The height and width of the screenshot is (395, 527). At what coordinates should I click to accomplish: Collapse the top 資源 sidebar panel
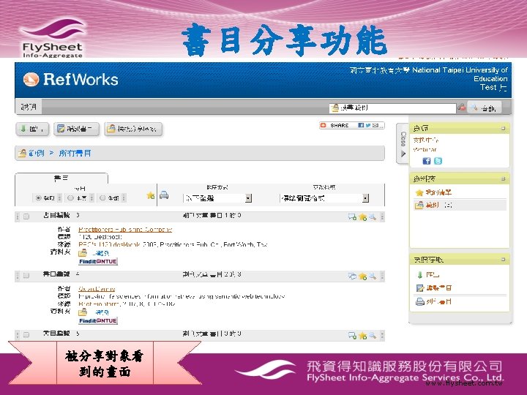click(503, 128)
